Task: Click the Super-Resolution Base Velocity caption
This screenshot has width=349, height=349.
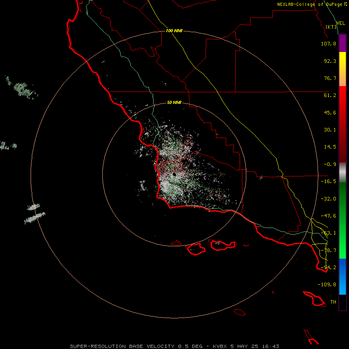Action: click(x=174, y=346)
